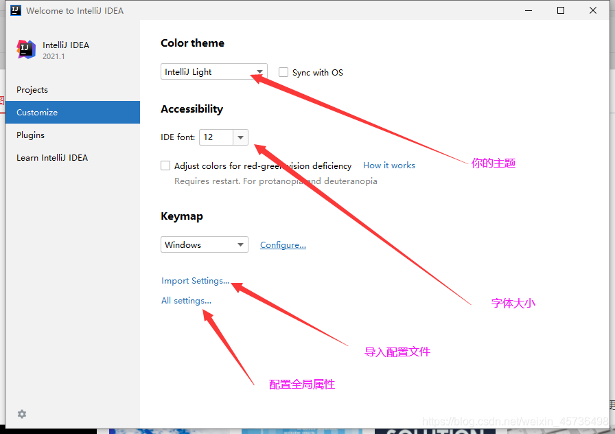Click the Color theme heading
This screenshot has height=434, width=615.
coord(193,43)
